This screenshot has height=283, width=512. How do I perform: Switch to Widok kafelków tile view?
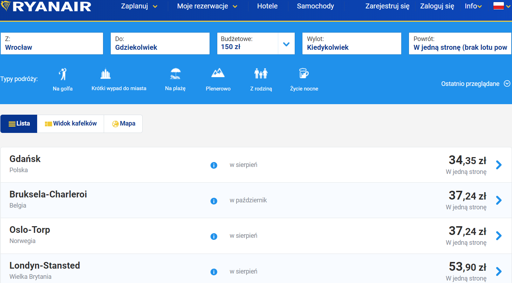[70, 124]
